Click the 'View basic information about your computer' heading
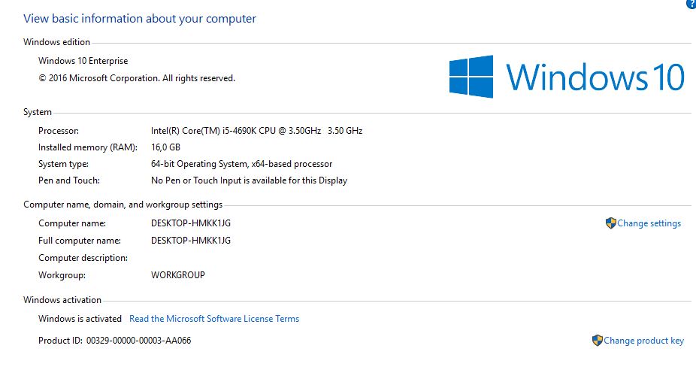Screen dimensions: 696x391 (140, 18)
